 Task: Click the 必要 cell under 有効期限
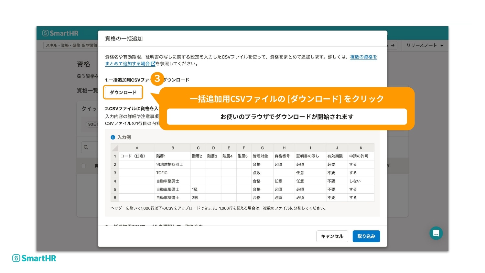(x=337, y=165)
